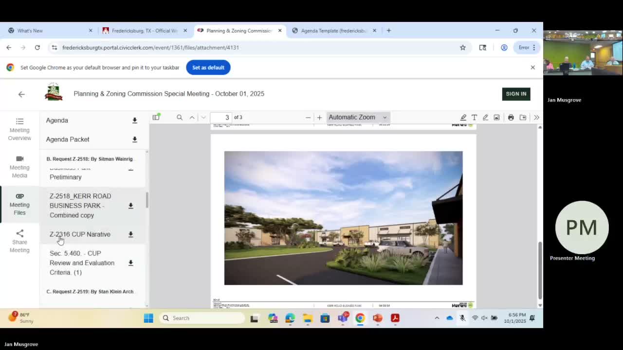
Task: Expand the PDF tools chevron menu
Action: 536,117
